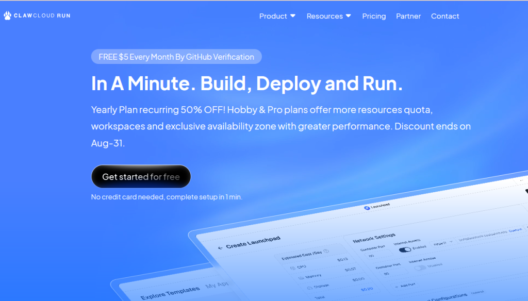Click the "Yearly Plan recurring 50% OFF!" paragraph

[281, 126]
